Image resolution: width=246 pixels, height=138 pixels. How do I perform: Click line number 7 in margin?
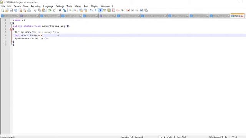5,38
